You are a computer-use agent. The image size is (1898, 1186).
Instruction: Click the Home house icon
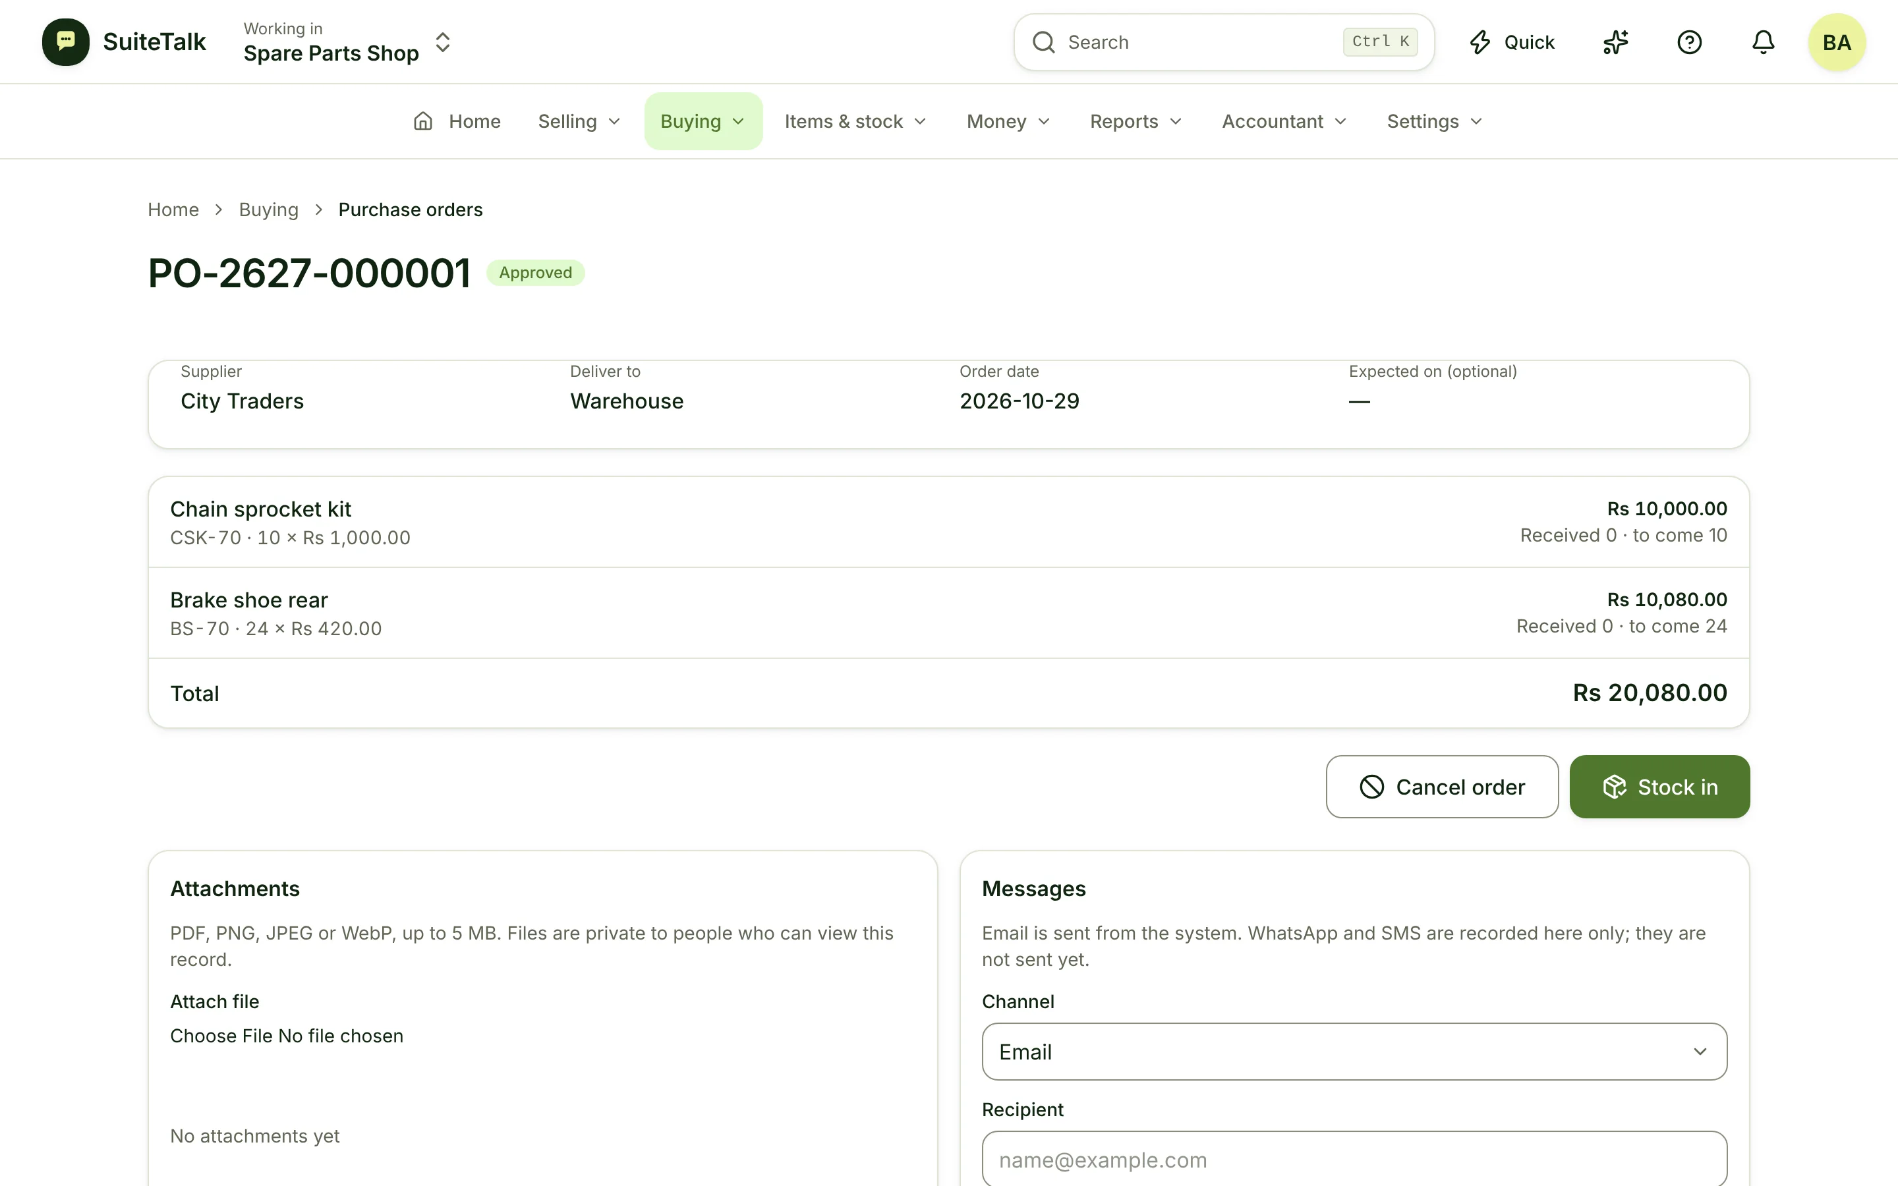[x=422, y=122]
